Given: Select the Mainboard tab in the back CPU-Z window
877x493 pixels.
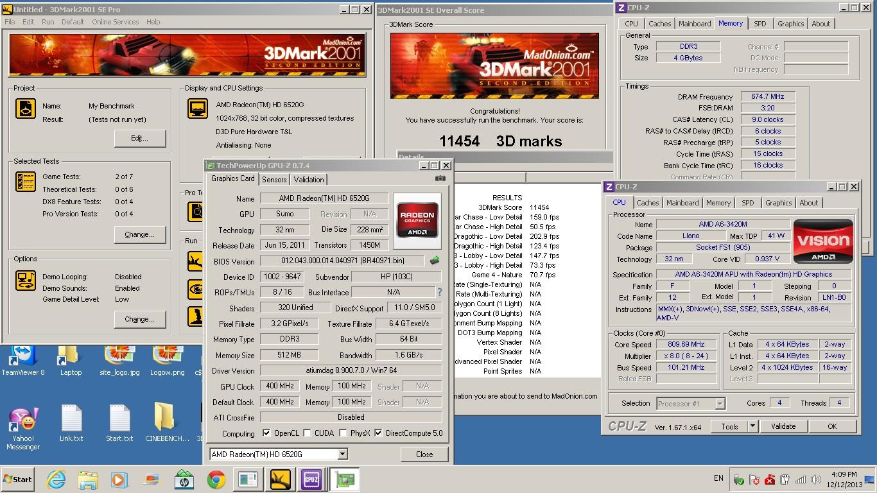Looking at the screenshot, I should (695, 24).
